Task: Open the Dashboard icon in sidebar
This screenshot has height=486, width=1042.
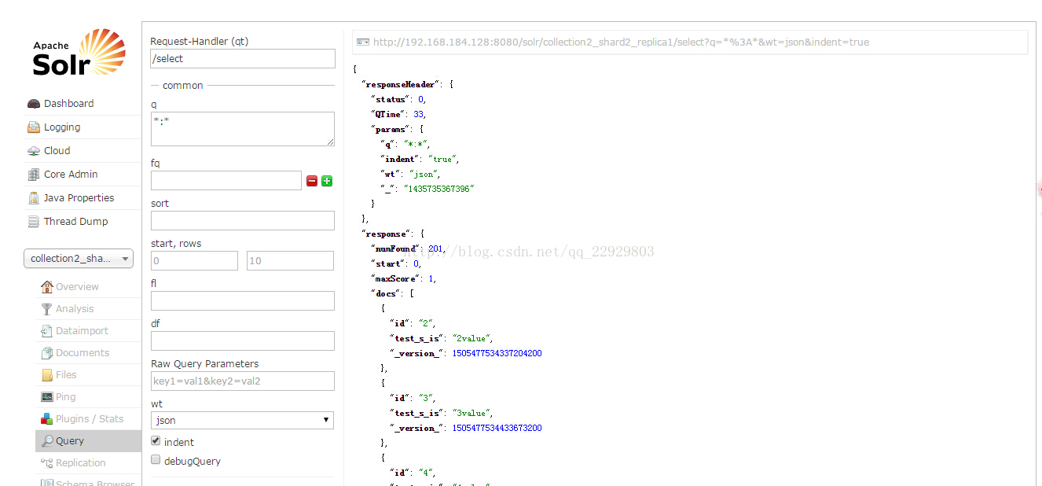Action: [33, 104]
